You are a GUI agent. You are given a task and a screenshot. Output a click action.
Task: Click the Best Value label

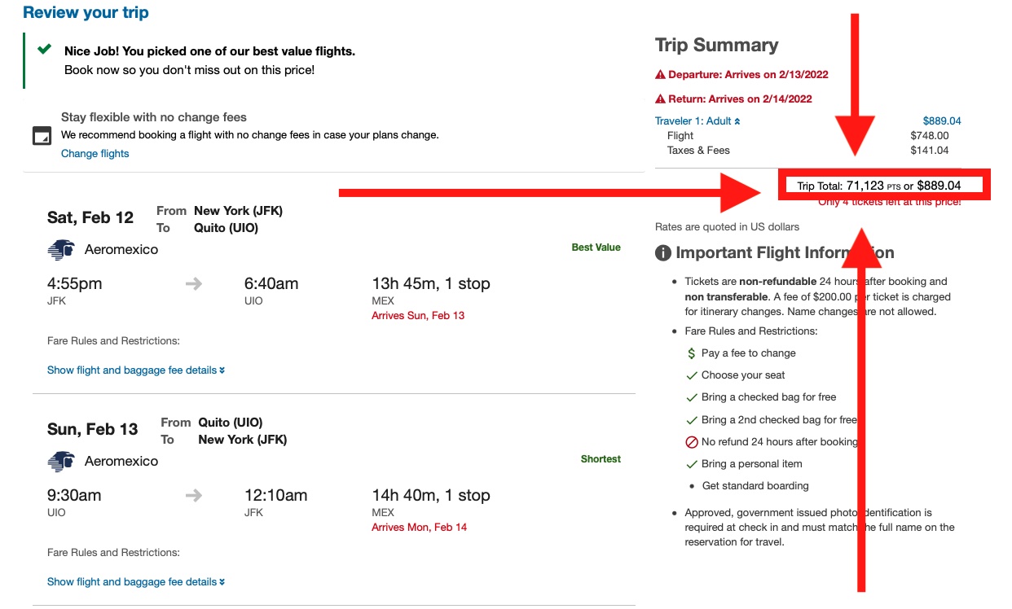[596, 248]
